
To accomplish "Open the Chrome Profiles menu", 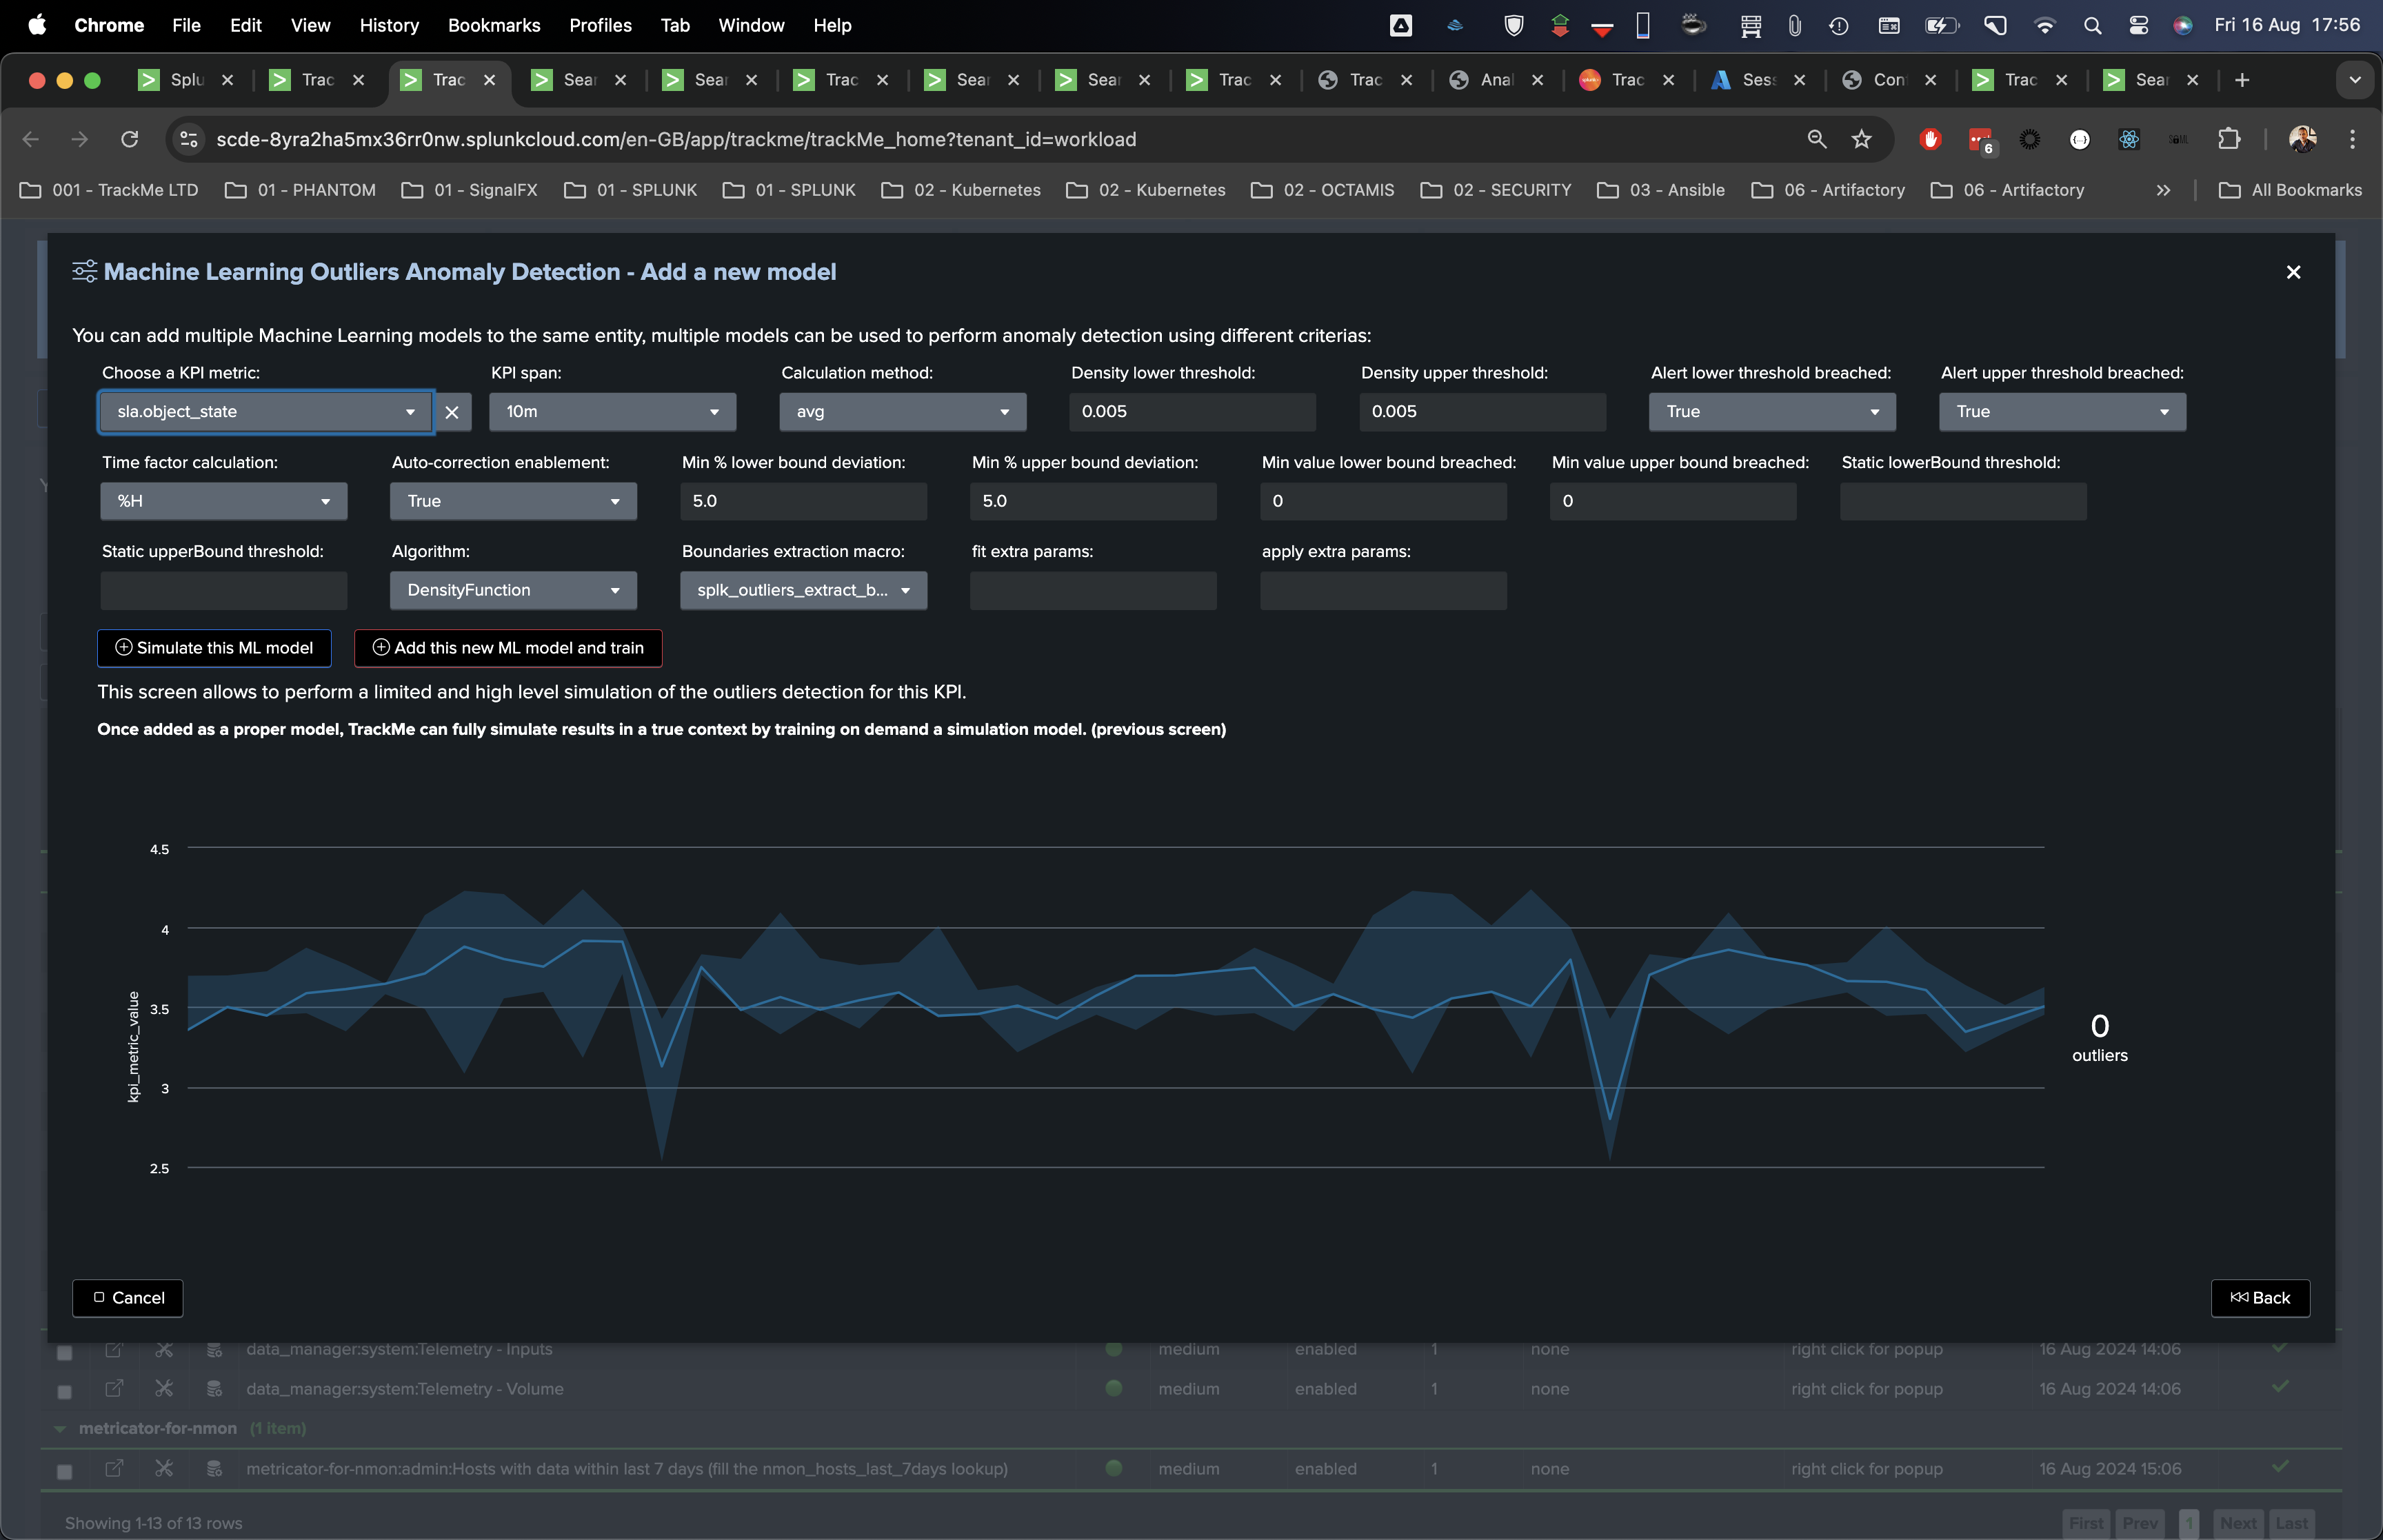I will pyautogui.click(x=600, y=25).
